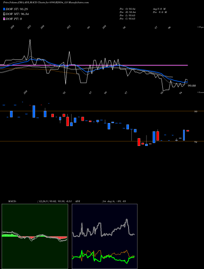Click the tall blue candle above the upper orange line
The width and height of the screenshot is (204, 269).
pyautogui.click(x=34, y=112)
